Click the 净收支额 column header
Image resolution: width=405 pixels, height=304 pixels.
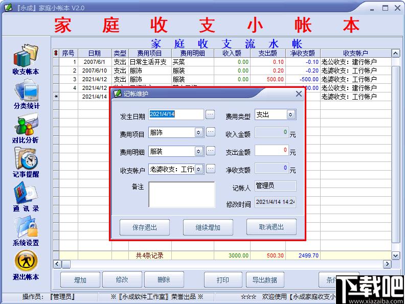[x=303, y=53]
